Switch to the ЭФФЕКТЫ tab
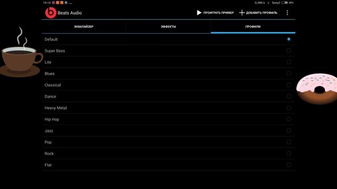 [168, 27]
